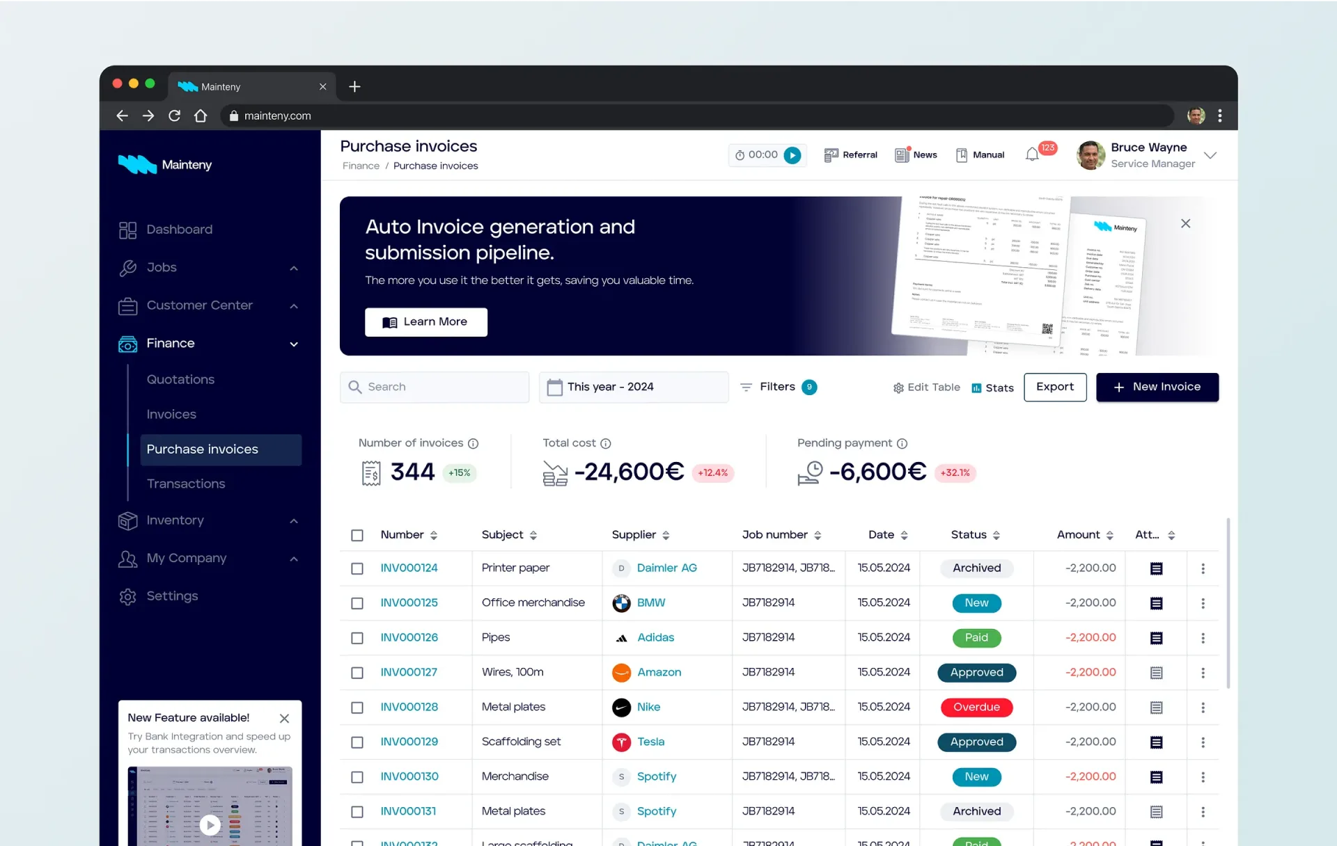Open the News icon link

pos(916,155)
